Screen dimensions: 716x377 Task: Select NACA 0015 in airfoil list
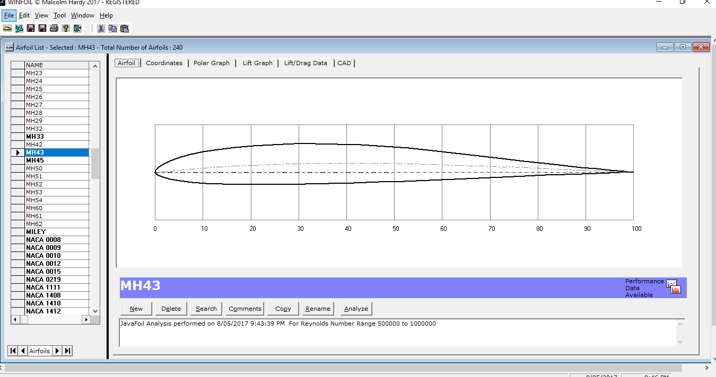[x=57, y=272]
